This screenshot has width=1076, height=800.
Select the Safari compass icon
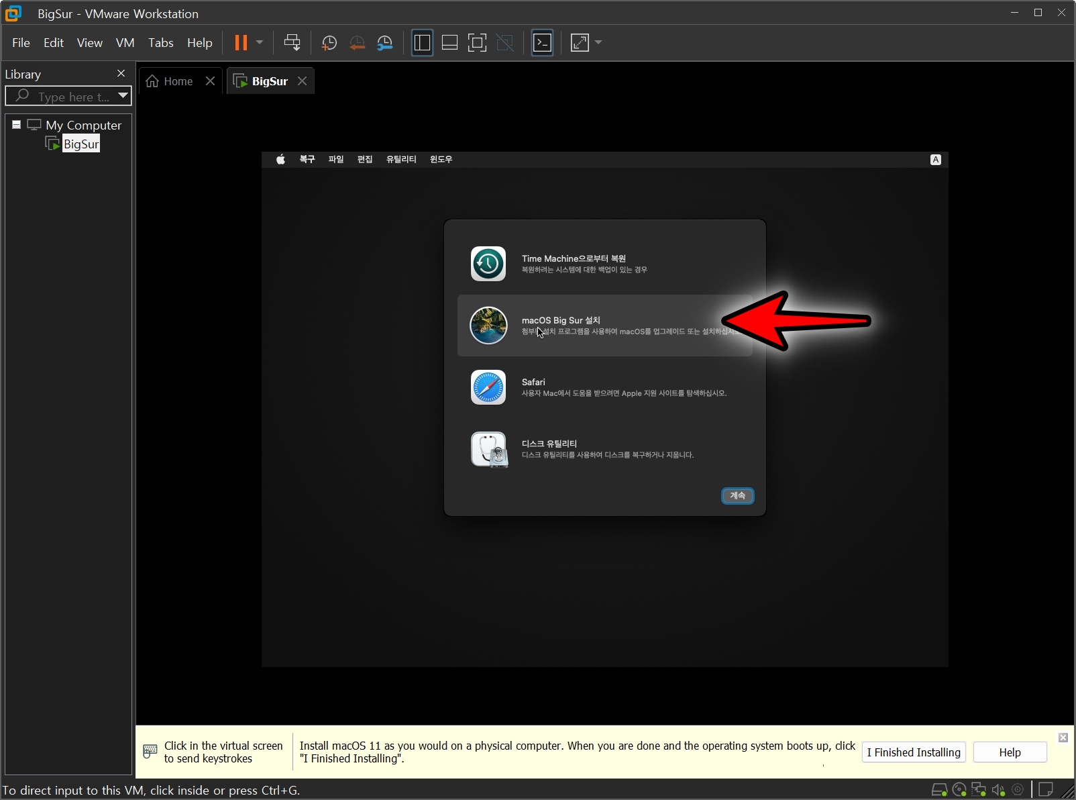[488, 387]
